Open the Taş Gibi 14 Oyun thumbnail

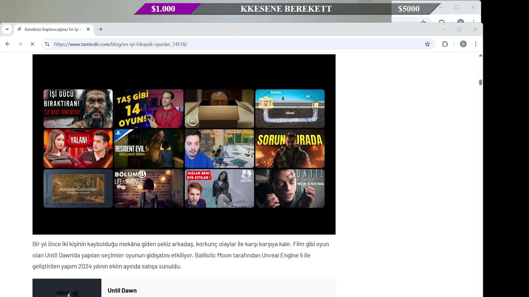[149, 109]
